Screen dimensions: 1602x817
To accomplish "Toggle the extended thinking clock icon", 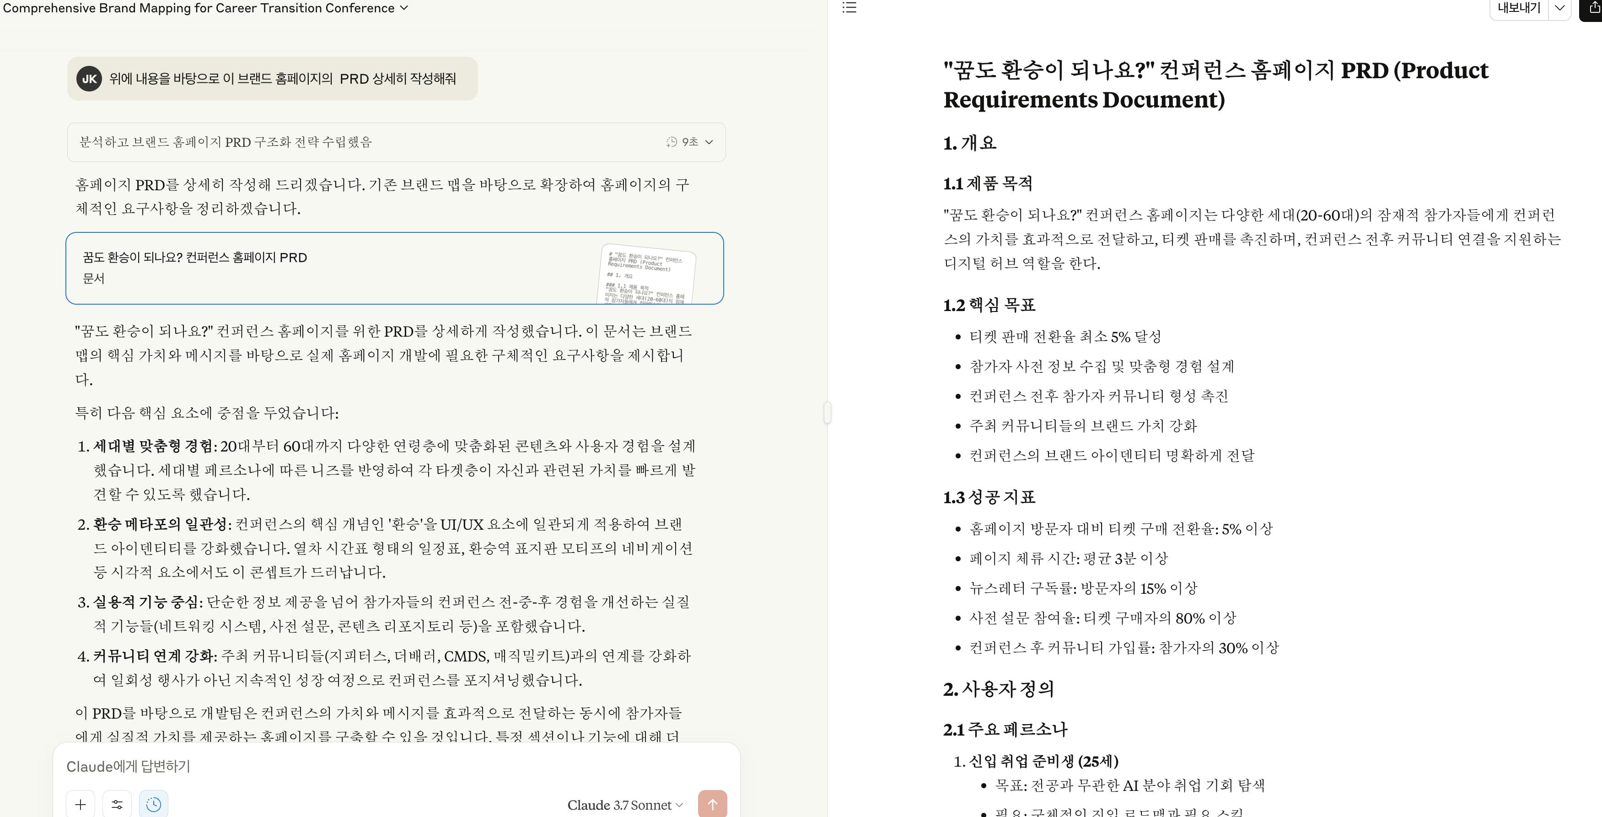I will click(x=154, y=804).
